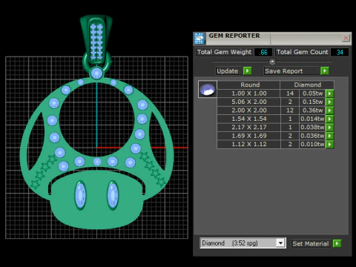Select the large round gem below the bail
The image size is (356, 267).
tap(96, 73)
